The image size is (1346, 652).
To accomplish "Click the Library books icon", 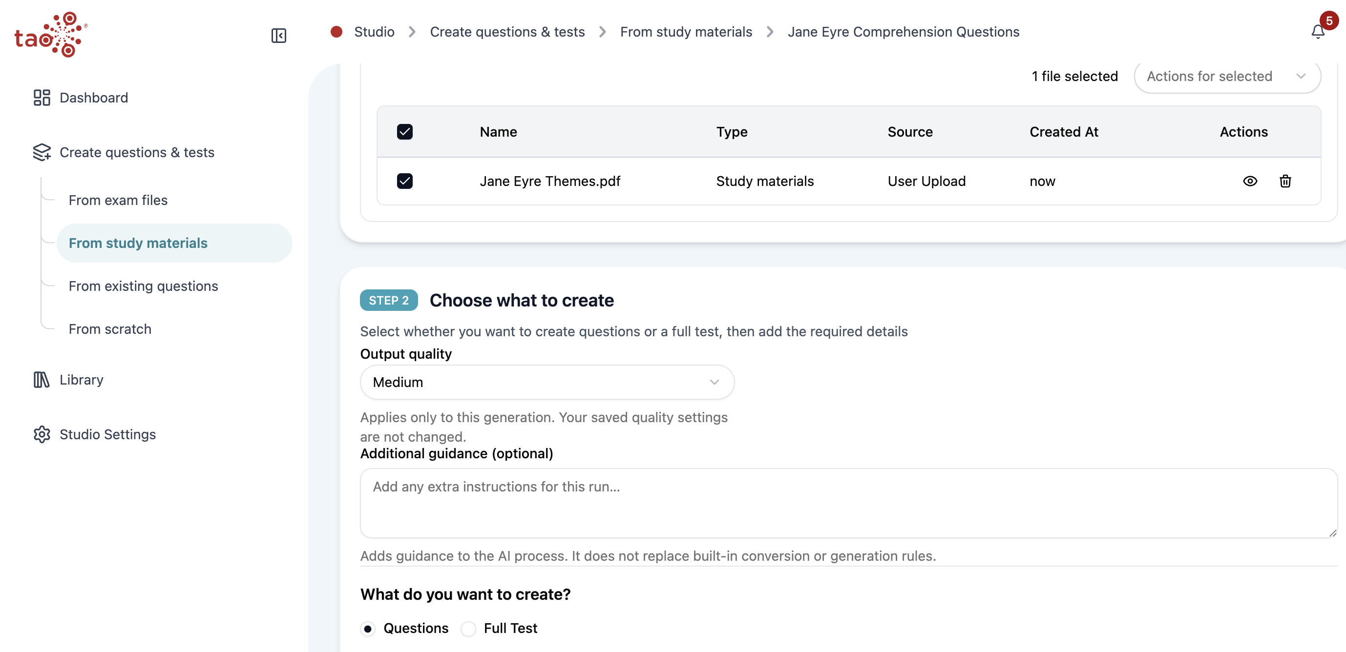I will [x=42, y=380].
